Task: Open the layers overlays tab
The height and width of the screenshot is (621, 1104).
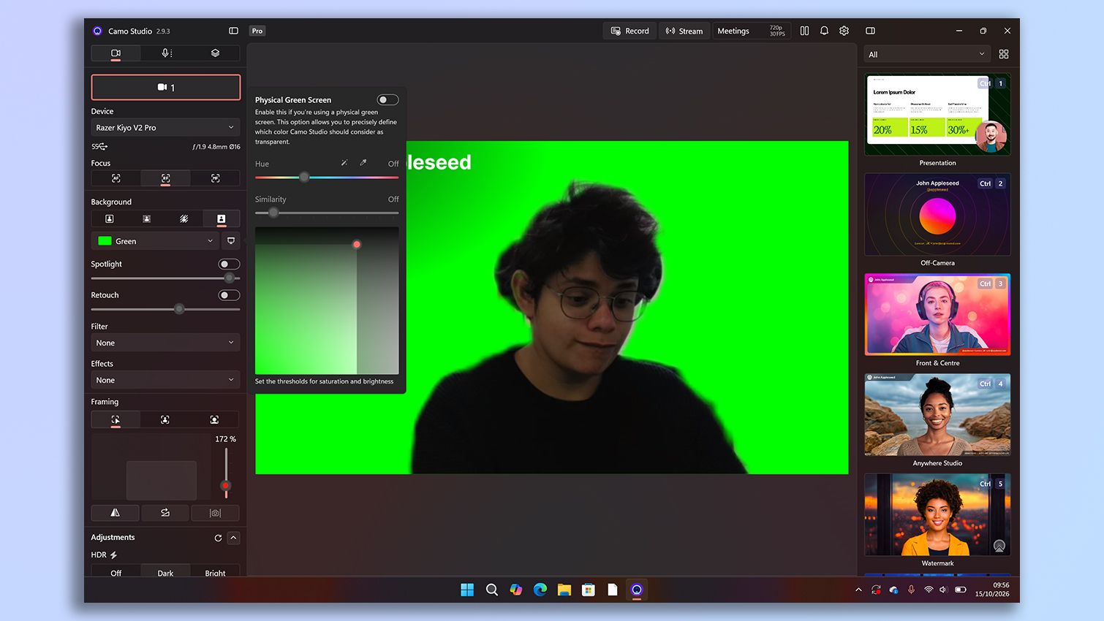Action: point(215,53)
